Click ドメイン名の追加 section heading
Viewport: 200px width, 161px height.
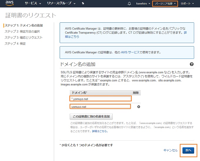pos(78,64)
